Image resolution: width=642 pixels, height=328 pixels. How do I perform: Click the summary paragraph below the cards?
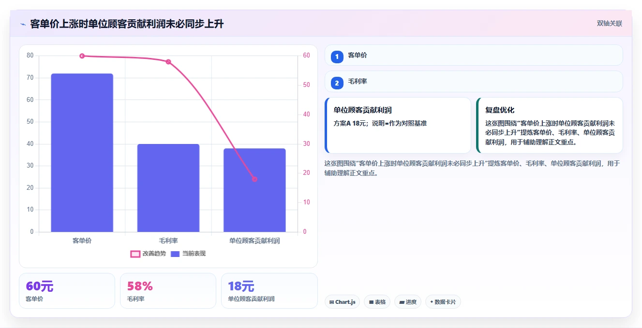(472, 168)
